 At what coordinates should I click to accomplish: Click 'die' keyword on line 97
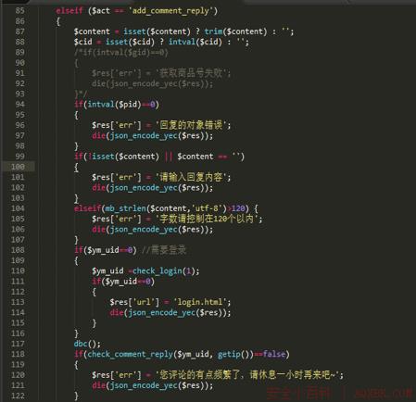[x=98, y=136]
